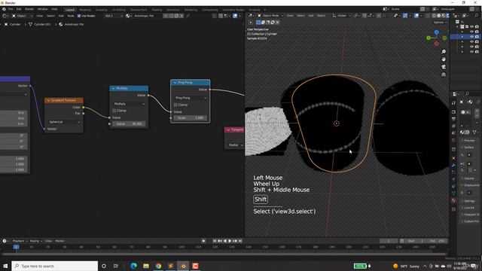Toggle Clamp checkbox in Multiply node

point(114,111)
